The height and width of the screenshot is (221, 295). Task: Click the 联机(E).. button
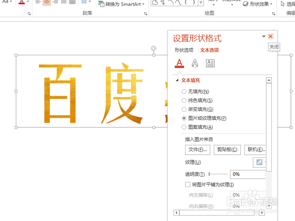point(255,150)
